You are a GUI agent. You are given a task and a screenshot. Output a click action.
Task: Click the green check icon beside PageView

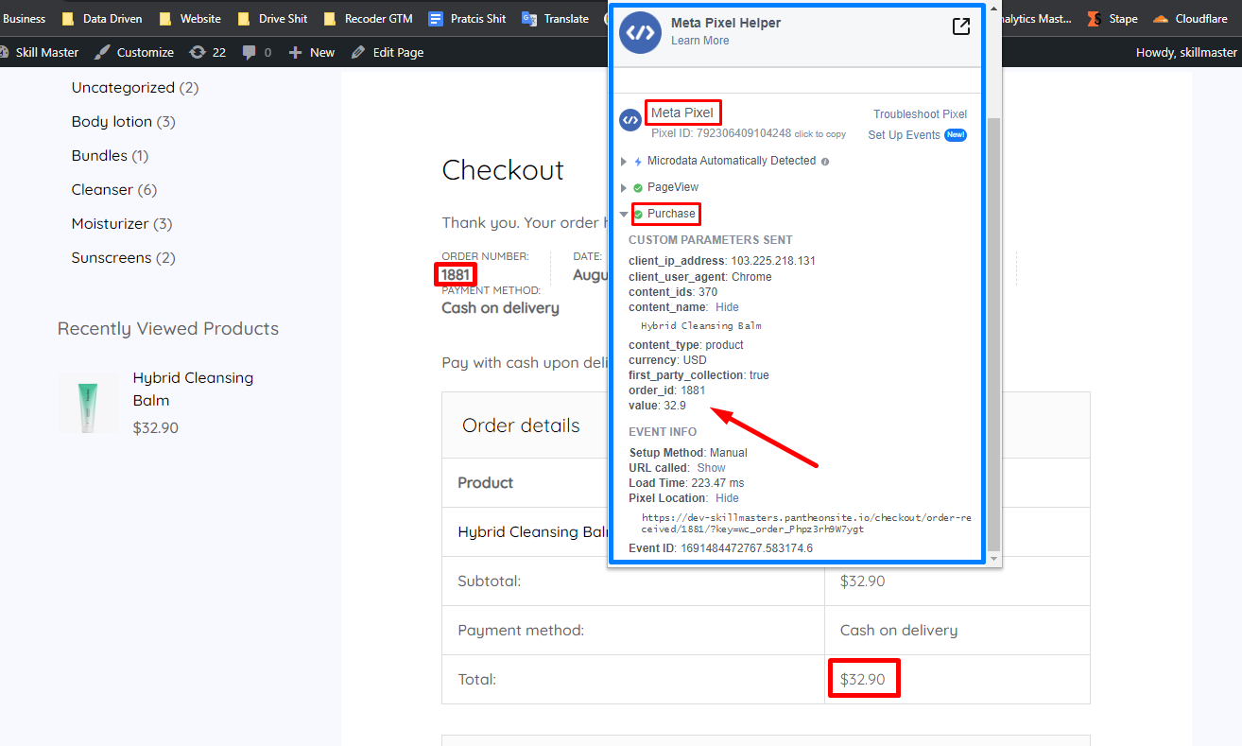coord(638,188)
